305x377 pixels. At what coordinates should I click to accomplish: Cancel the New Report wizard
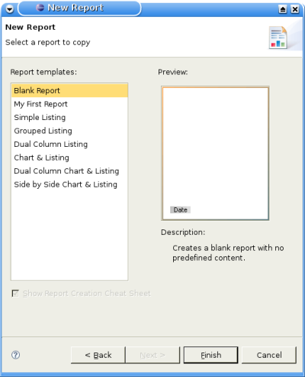(269, 355)
